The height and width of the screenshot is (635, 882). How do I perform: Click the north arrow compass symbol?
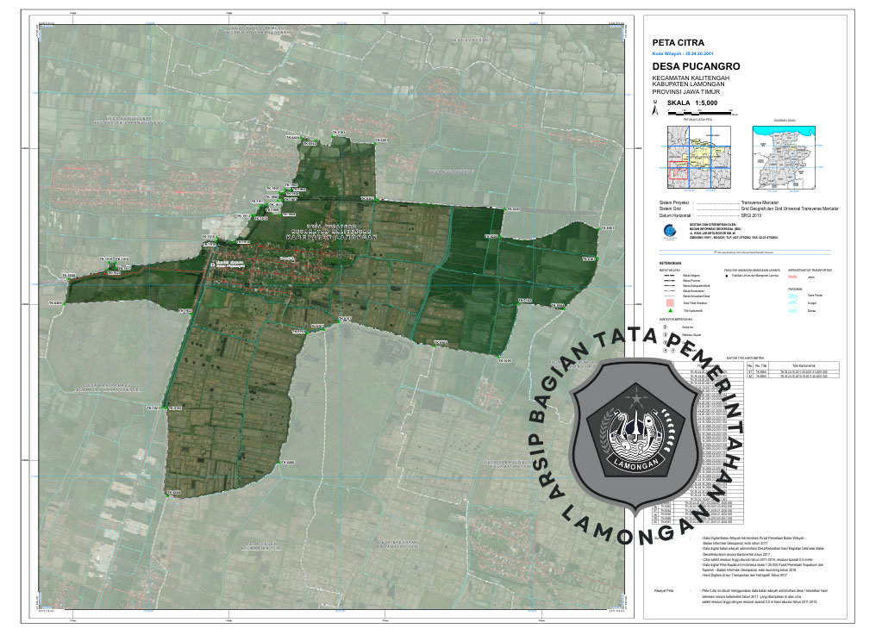(654, 109)
